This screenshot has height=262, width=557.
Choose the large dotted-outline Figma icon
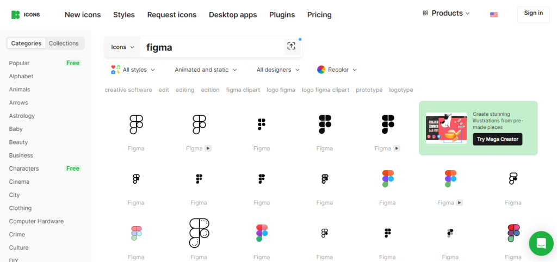pos(199,233)
